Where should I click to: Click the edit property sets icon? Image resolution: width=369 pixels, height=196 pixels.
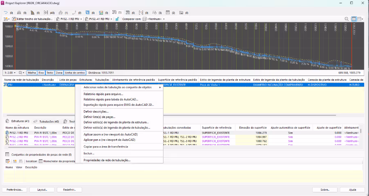click(x=7, y=161)
